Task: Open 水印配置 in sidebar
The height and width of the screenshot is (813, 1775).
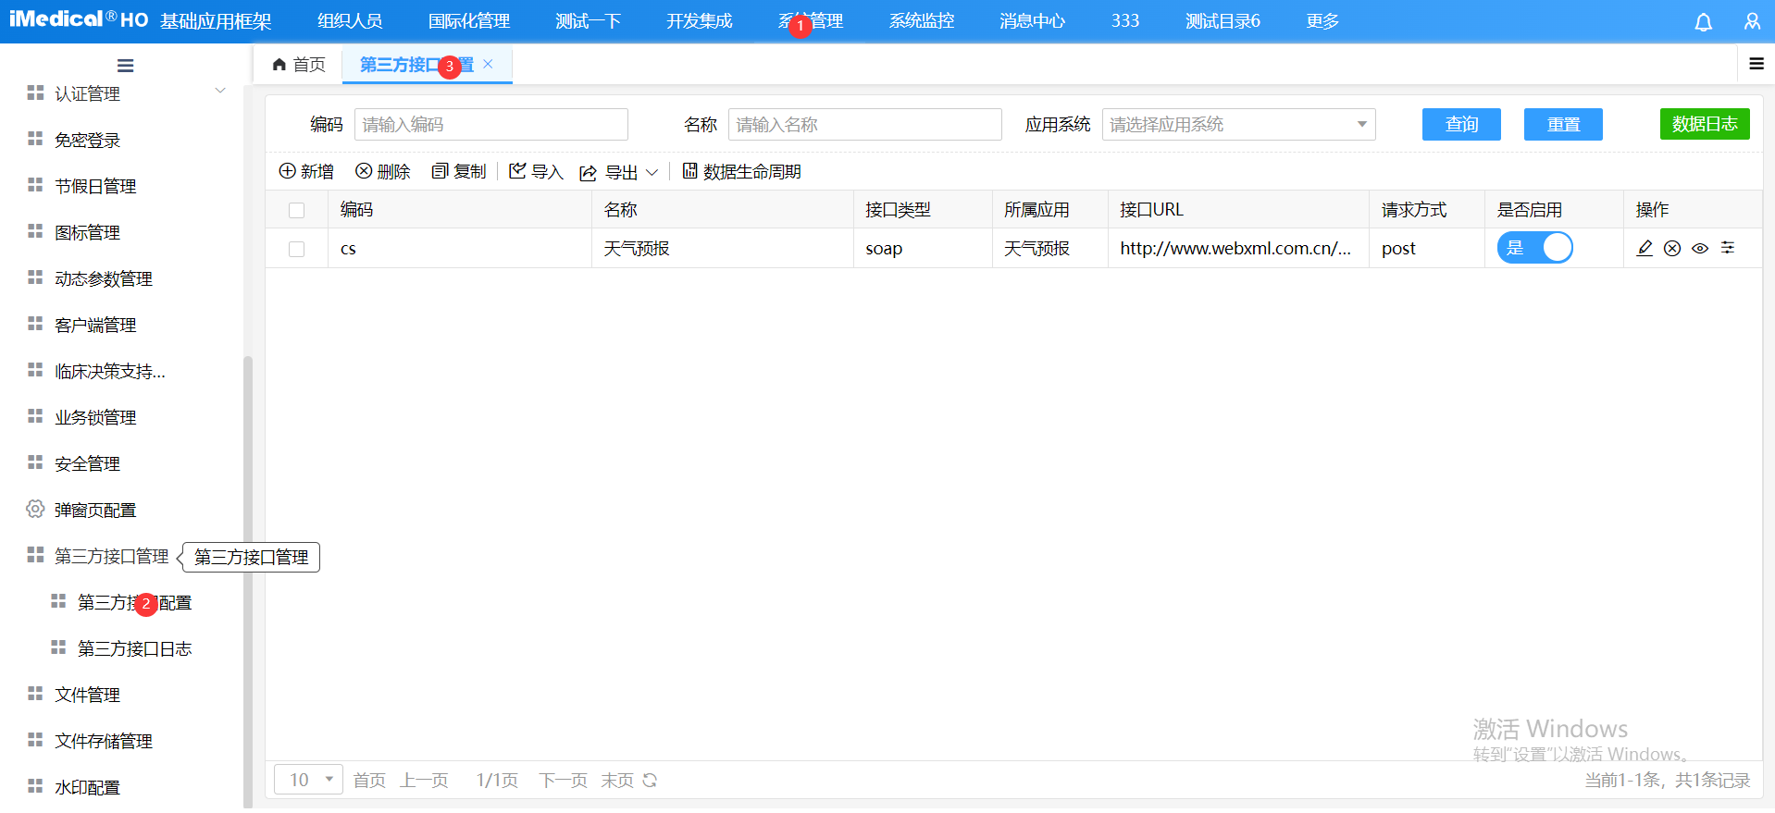Action: pyautogui.click(x=87, y=787)
